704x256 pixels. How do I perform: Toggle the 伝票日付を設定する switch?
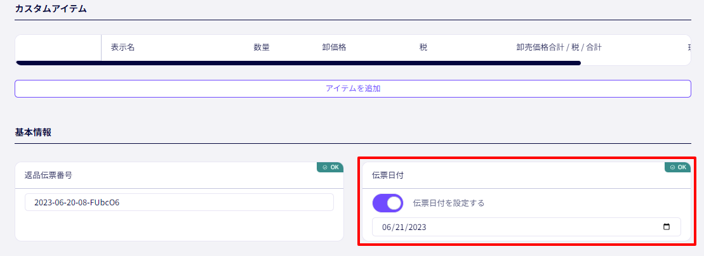[388, 203]
